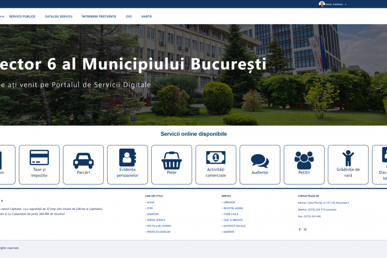Follow the Protecția Datelor link
387x258 pixels.
158,232
